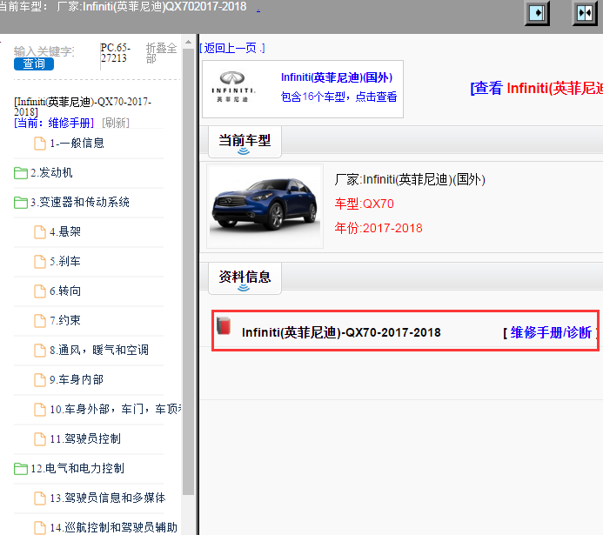Click the PC.65-27213 text
The height and width of the screenshot is (535, 603).
pos(116,53)
